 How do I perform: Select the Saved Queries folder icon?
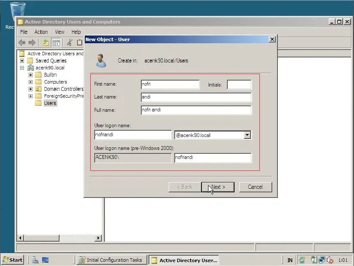point(30,60)
